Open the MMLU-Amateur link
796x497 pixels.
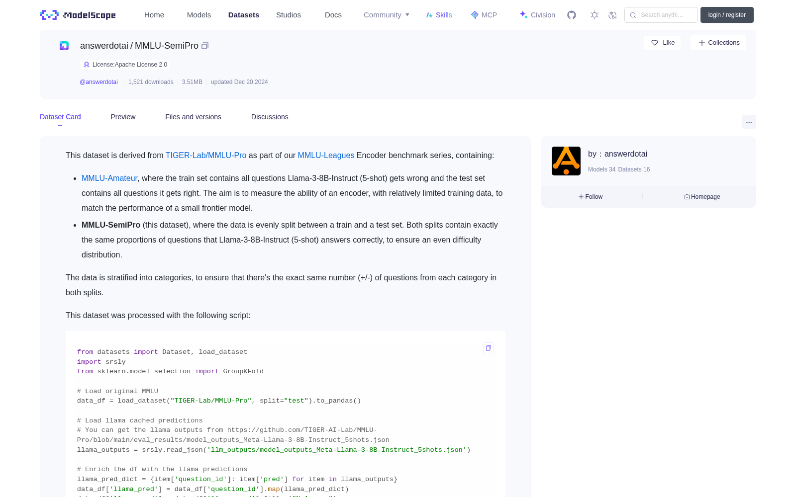(109, 178)
